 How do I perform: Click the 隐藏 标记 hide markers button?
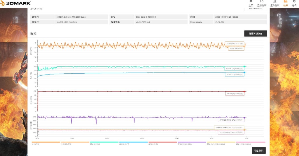258,150
